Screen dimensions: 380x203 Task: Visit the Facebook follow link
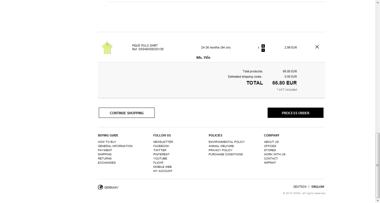[x=161, y=146]
